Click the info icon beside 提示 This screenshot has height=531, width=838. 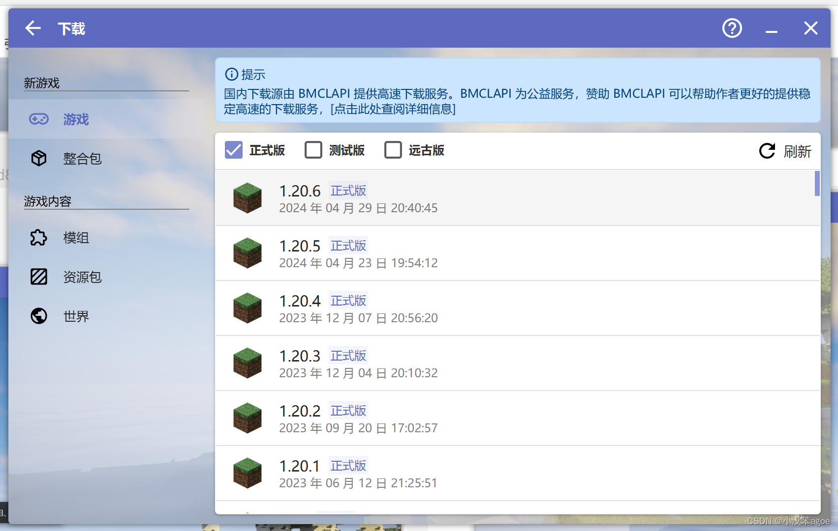coord(231,74)
